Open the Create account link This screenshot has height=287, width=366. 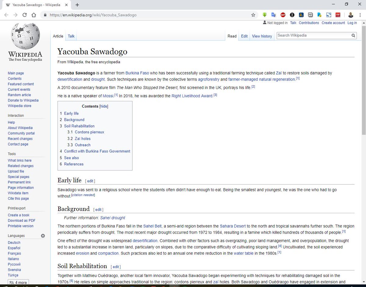(x=333, y=23)
